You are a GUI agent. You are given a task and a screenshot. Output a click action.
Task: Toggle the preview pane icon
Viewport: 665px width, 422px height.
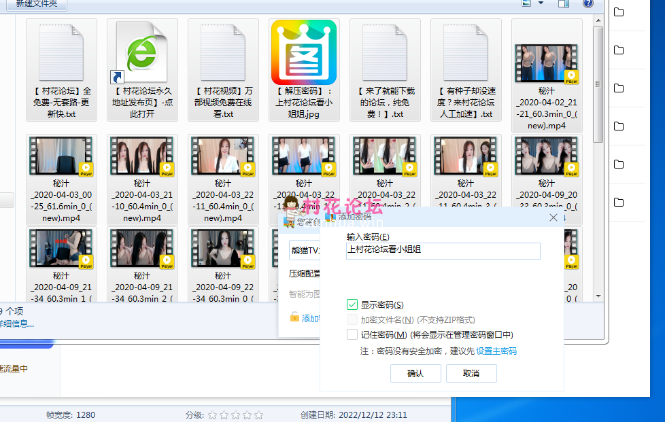pos(563,3)
